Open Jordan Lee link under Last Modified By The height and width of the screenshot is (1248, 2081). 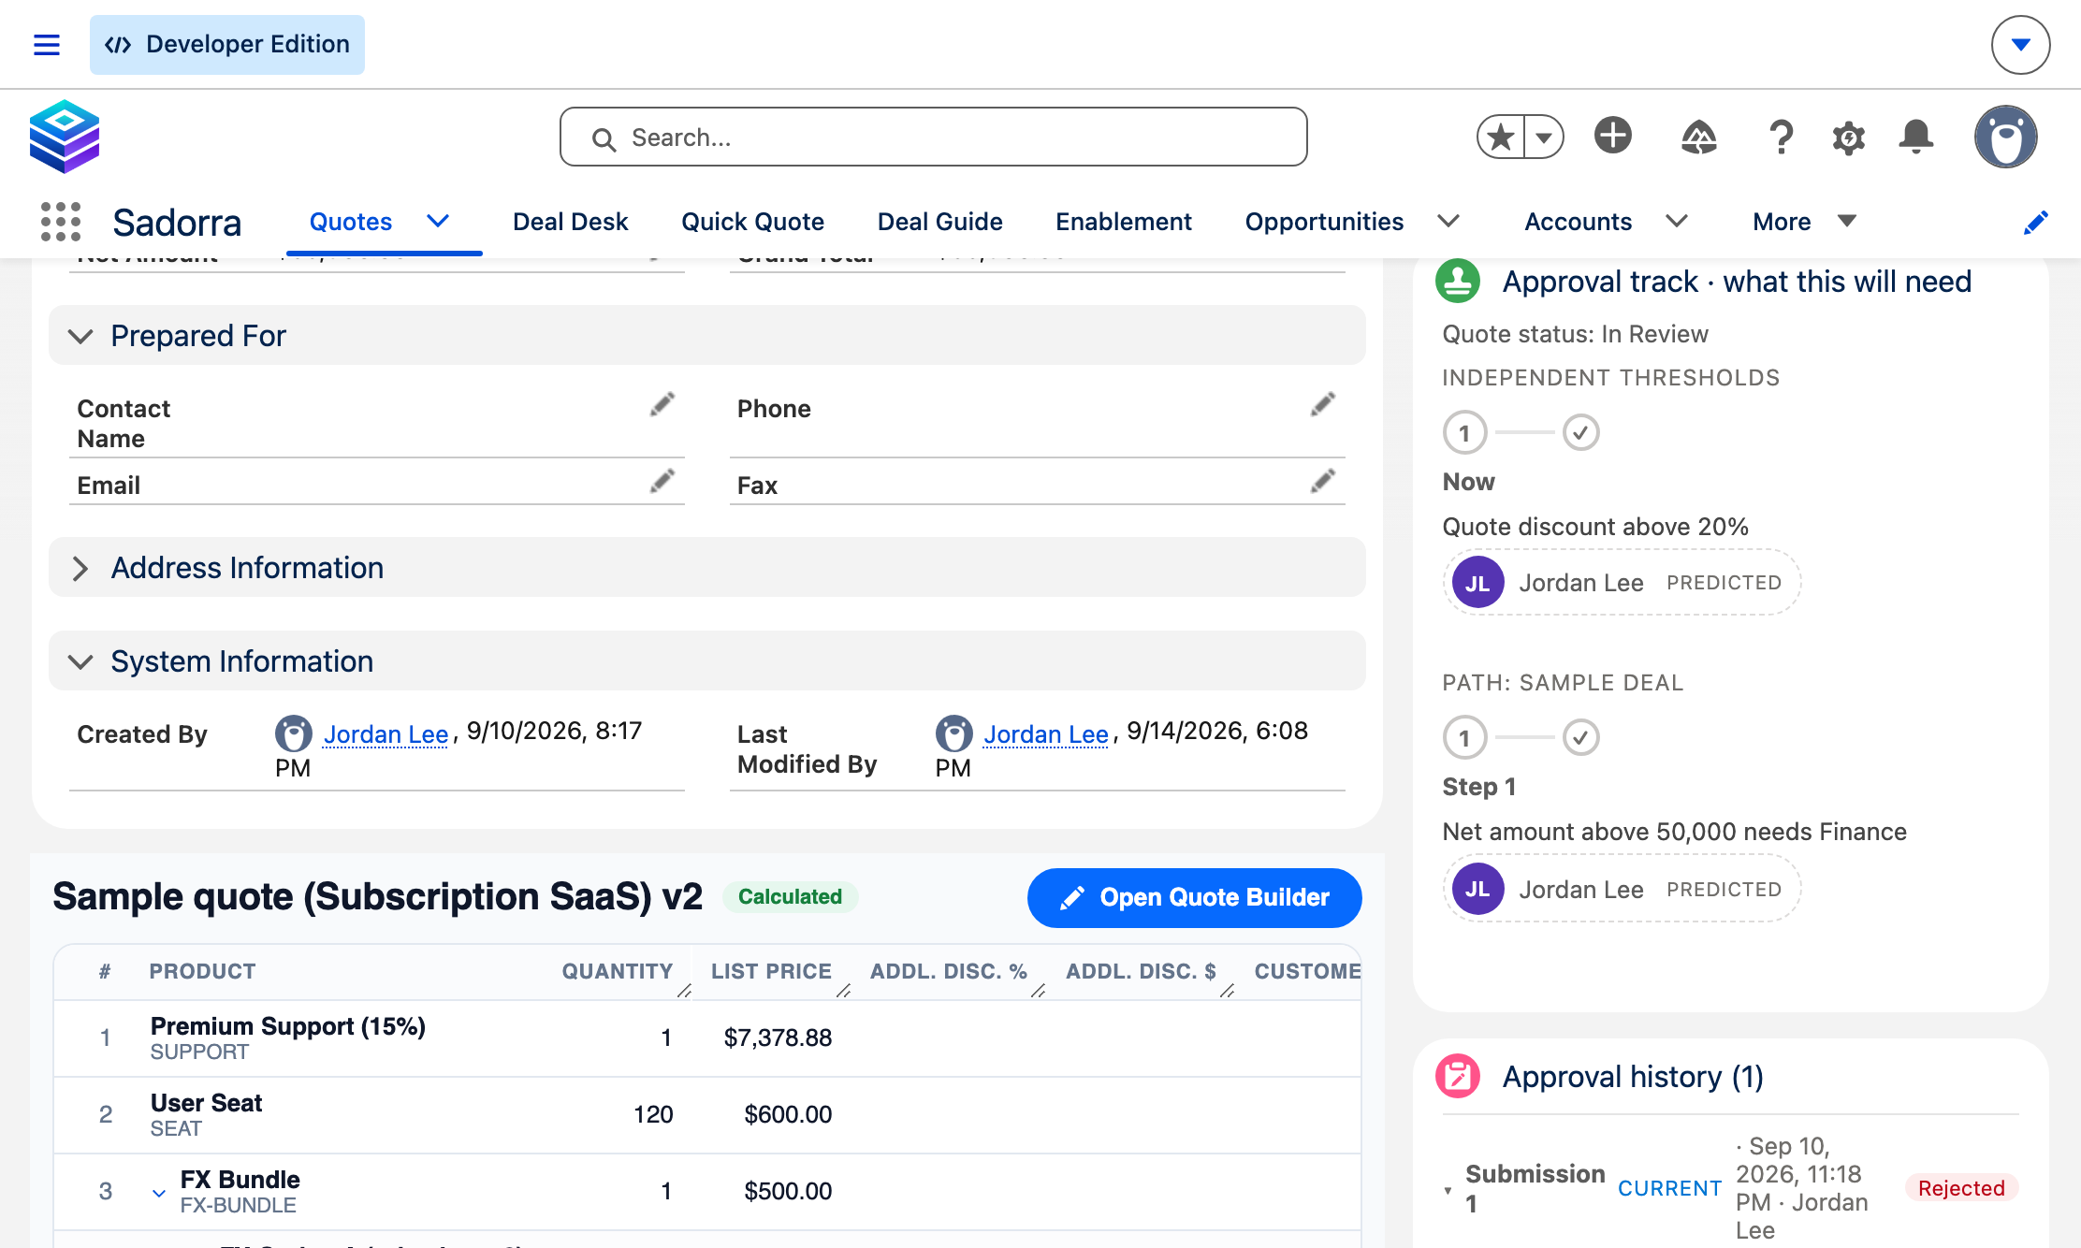(1045, 734)
